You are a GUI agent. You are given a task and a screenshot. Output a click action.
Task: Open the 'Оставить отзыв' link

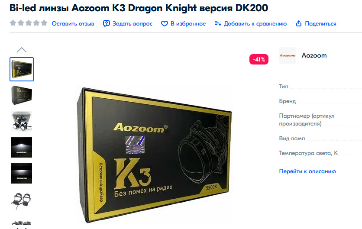click(x=73, y=23)
